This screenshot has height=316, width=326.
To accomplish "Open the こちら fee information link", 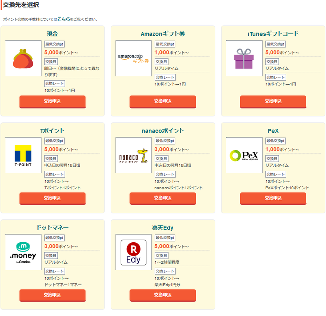I will 64,19.
